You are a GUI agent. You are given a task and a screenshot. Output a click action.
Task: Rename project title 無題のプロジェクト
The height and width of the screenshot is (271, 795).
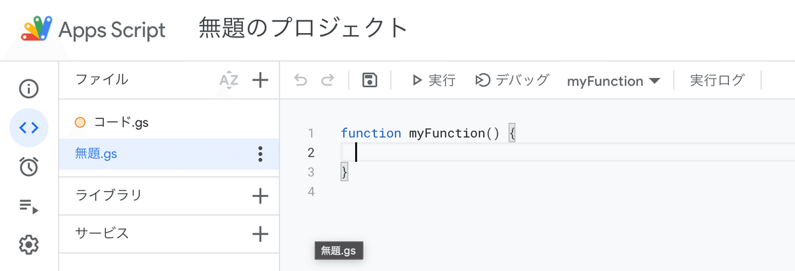[303, 28]
